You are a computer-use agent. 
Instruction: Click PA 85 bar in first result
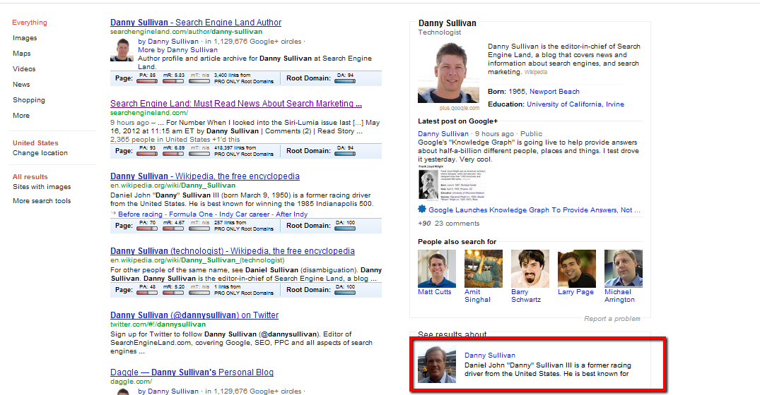pos(147,81)
